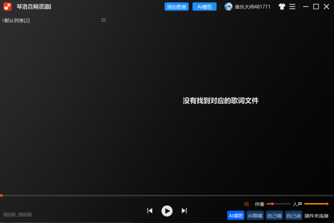Play the current song
This screenshot has height=223, width=334.
pos(167,211)
